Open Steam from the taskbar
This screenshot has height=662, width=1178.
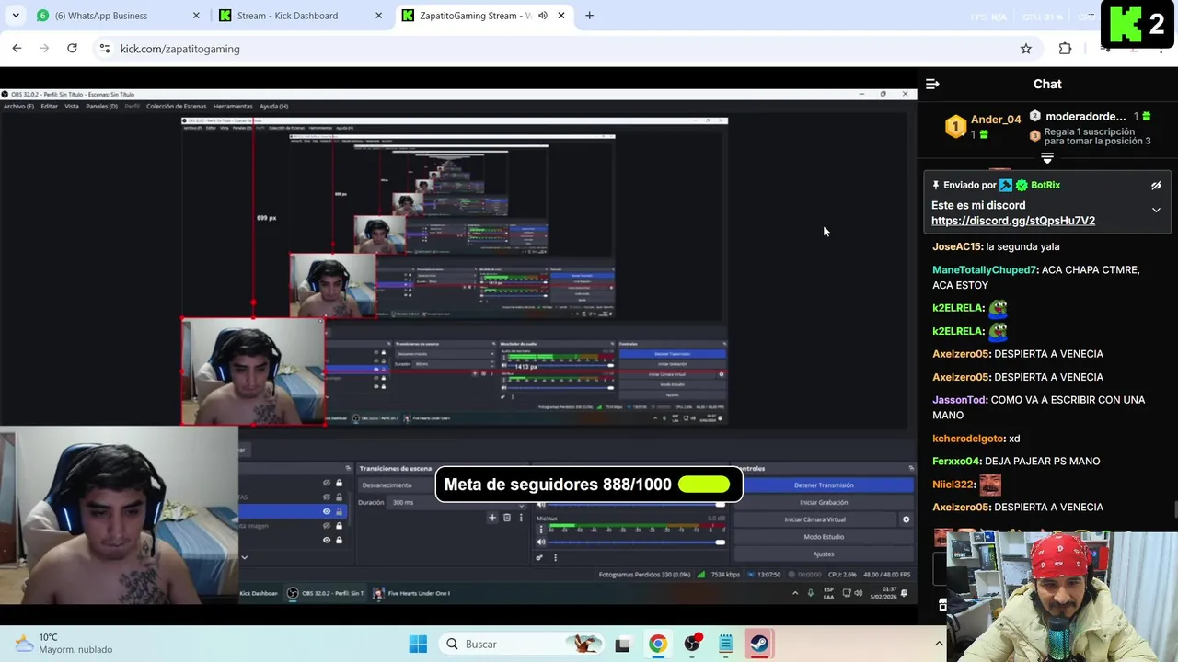pos(759,644)
